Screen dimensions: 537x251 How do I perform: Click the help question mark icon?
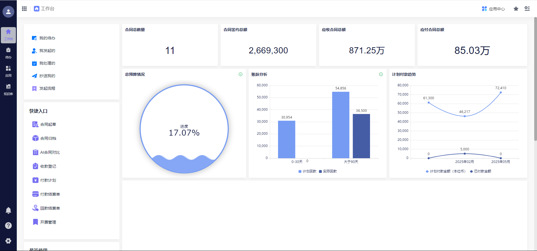click(x=8, y=226)
